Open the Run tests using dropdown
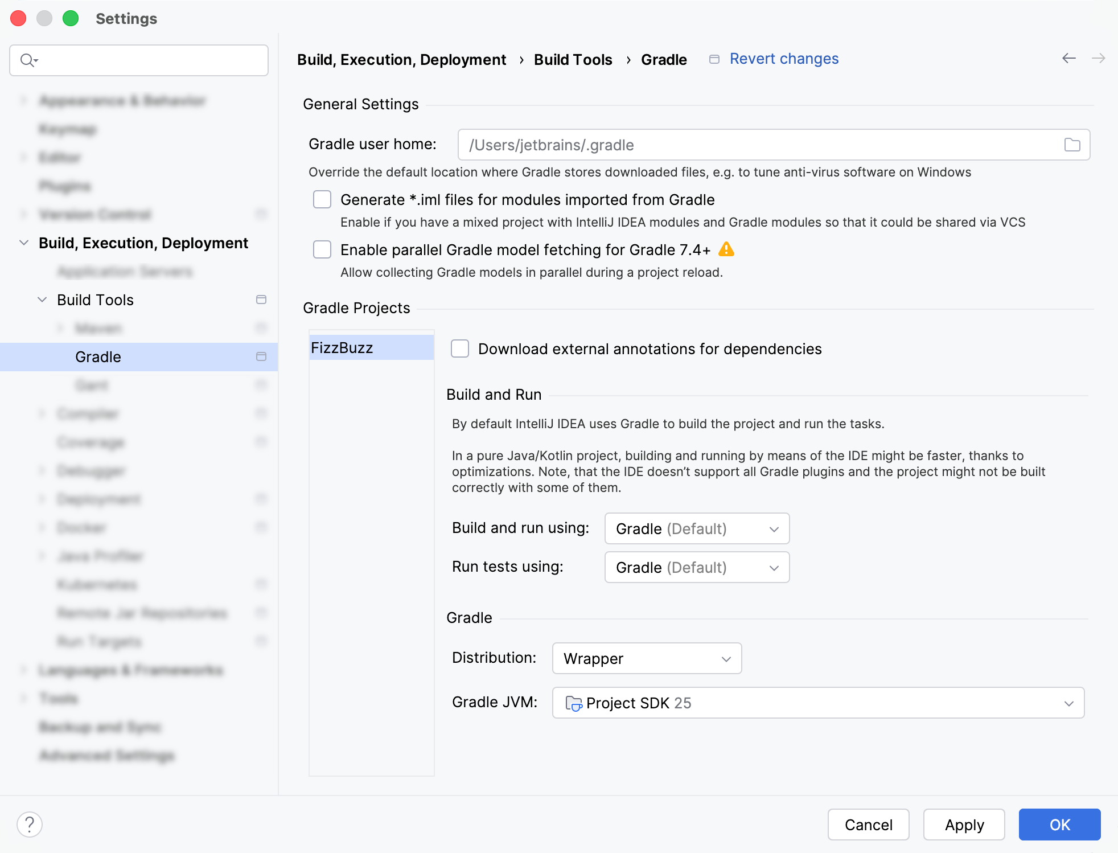 pyautogui.click(x=697, y=567)
